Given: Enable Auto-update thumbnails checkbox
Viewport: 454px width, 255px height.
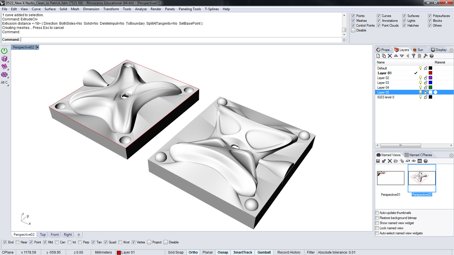Looking at the screenshot, I should [x=377, y=213].
